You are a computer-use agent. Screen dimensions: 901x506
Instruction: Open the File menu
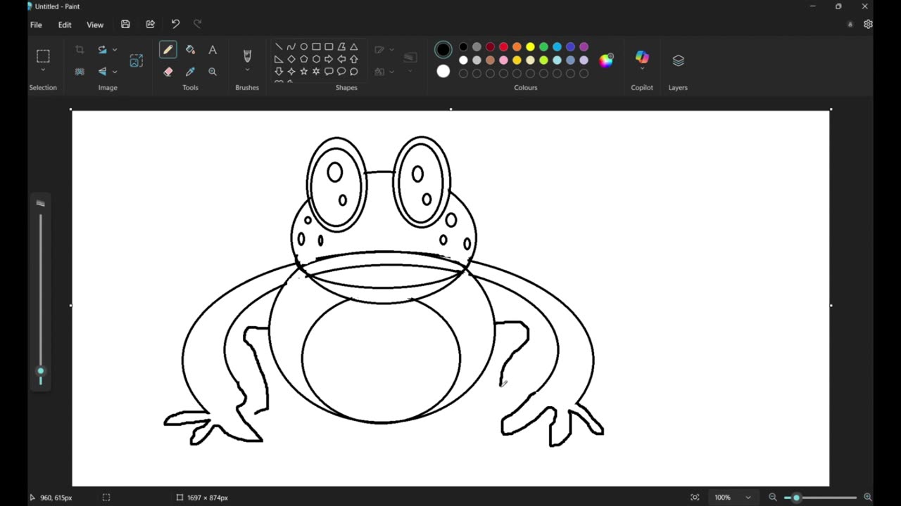(x=36, y=25)
